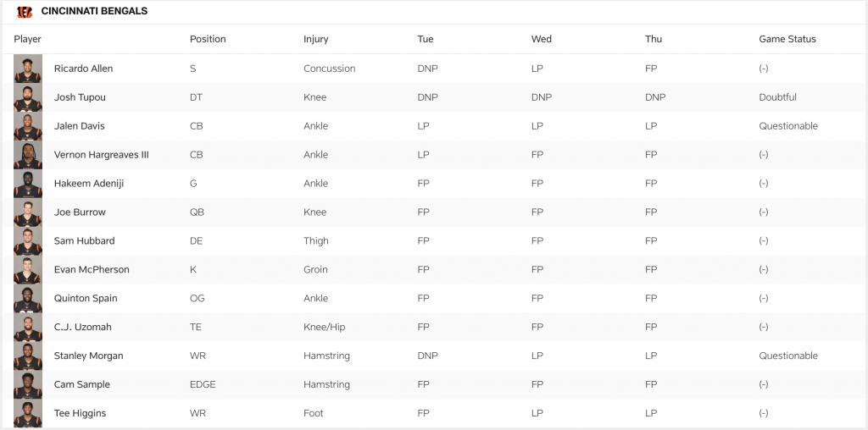
Task: Click Joe Burrow's headshot thumbnail
Action: (x=28, y=212)
